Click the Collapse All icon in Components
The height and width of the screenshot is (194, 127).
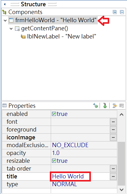coord(122,12)
